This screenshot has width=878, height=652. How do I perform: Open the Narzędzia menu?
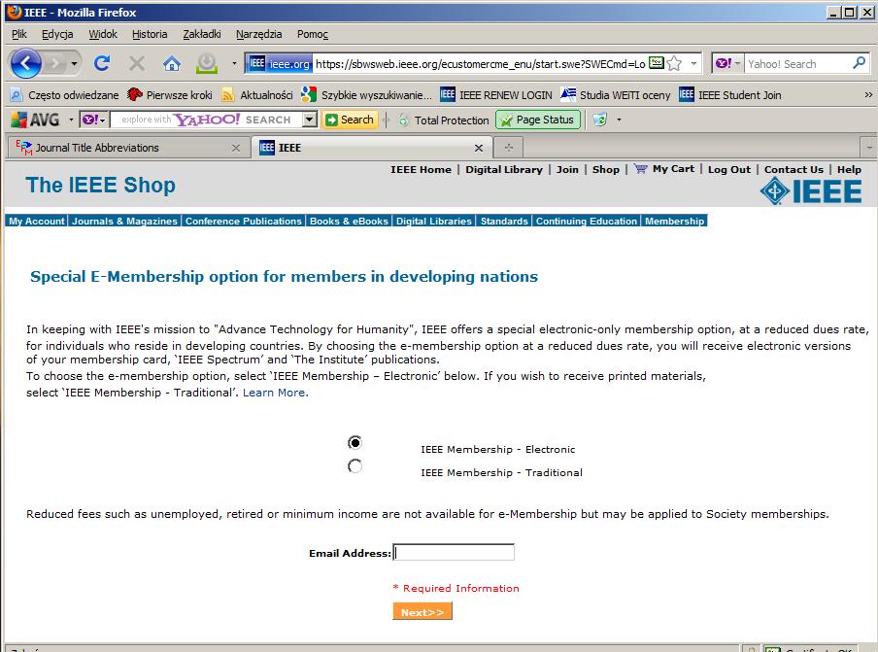(258, 34)
